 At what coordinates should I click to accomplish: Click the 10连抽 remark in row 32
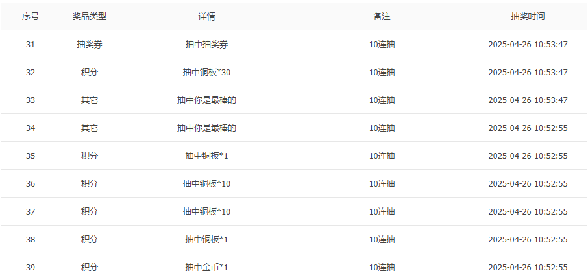[x=382, y=73]
